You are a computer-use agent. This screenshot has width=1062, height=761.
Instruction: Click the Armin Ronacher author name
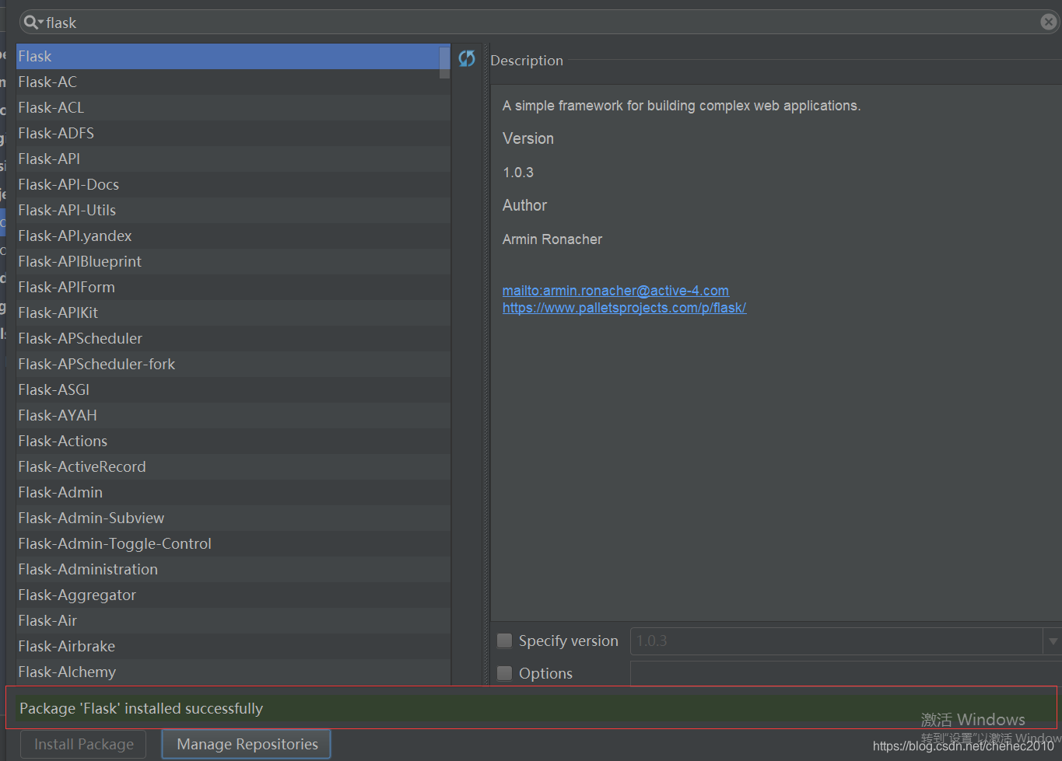click(552, 239)
